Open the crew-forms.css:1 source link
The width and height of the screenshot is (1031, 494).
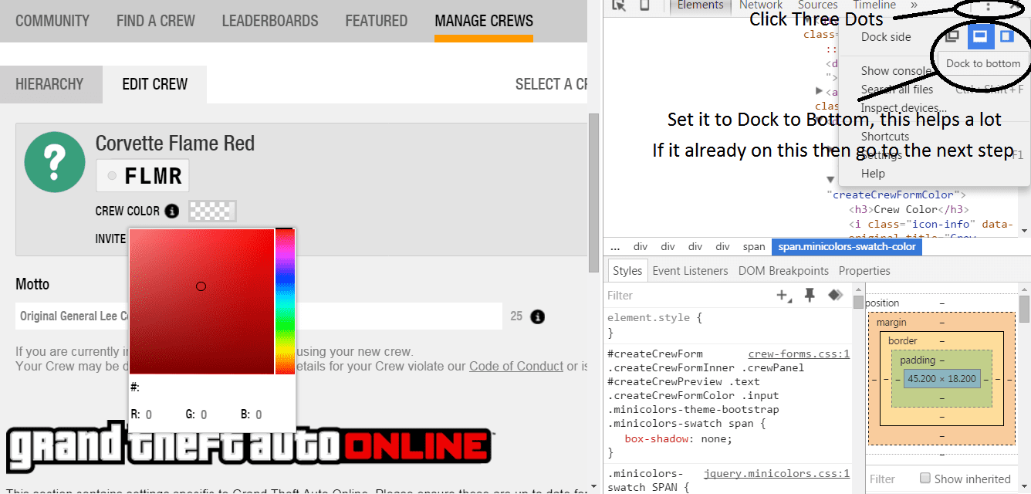pos(799,354)
